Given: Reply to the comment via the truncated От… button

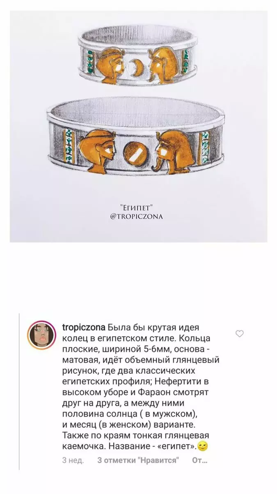Looking at the screenshot, I should point(199,460).
